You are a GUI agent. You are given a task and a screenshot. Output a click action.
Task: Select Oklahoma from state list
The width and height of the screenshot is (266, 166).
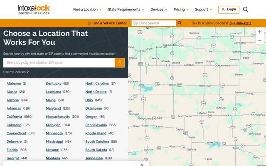point(94,108)
